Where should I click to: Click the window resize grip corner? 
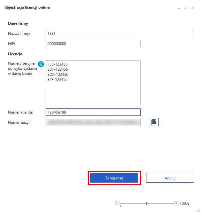(198, 210)
